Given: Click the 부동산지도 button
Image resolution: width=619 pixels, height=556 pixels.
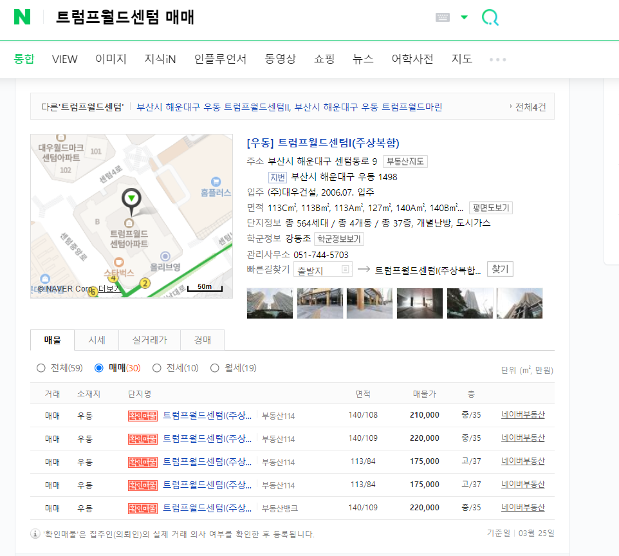Looking at the screenshot, I should pyautogui.click(x=405, y=162).
